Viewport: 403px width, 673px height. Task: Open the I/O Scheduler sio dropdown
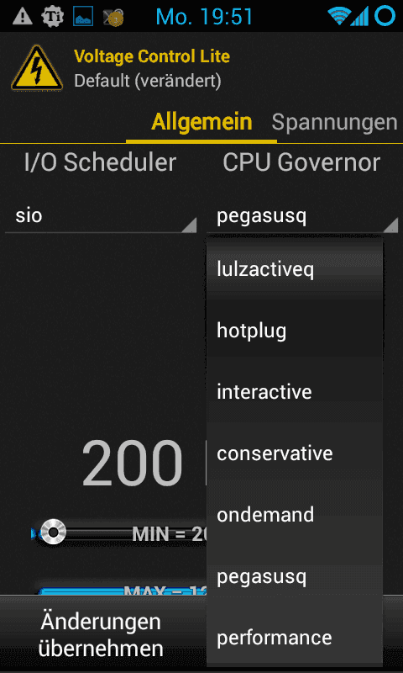pyautogui.click(x=101, y=217)
